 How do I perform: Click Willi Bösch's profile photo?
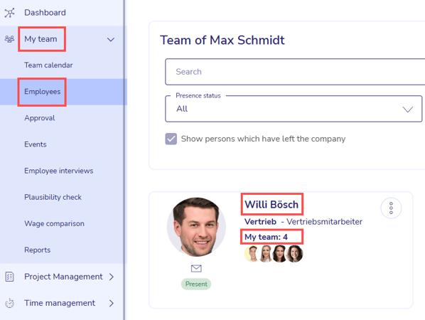point(196,227)
